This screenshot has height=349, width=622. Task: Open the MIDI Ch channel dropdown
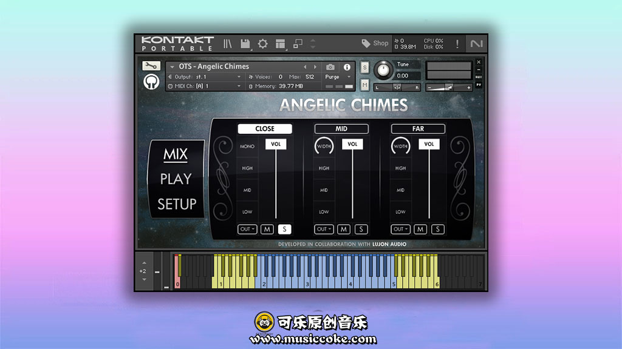tap(205, 86)
